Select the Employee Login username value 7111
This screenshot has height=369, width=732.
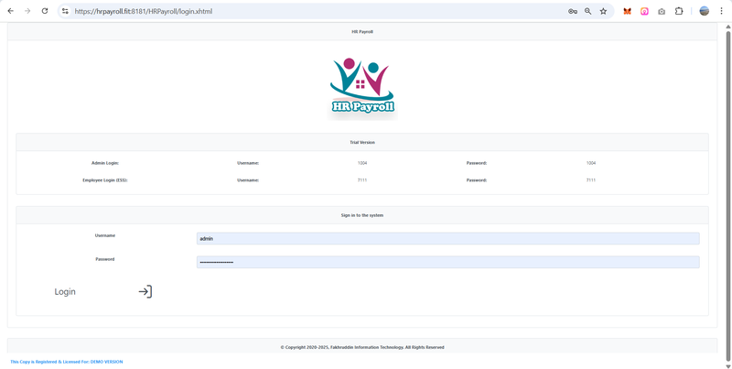tap(362, 179)
